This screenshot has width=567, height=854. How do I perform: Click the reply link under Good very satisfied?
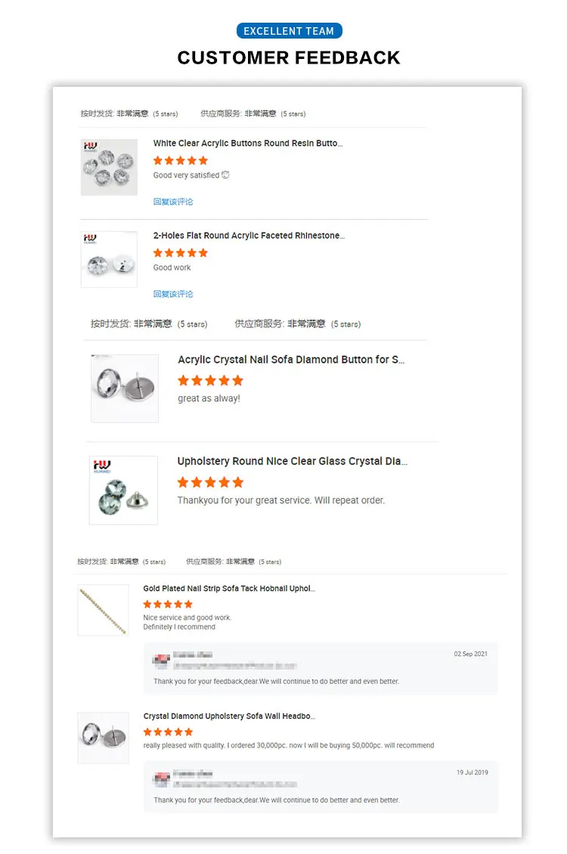click(x=173, y=202)
